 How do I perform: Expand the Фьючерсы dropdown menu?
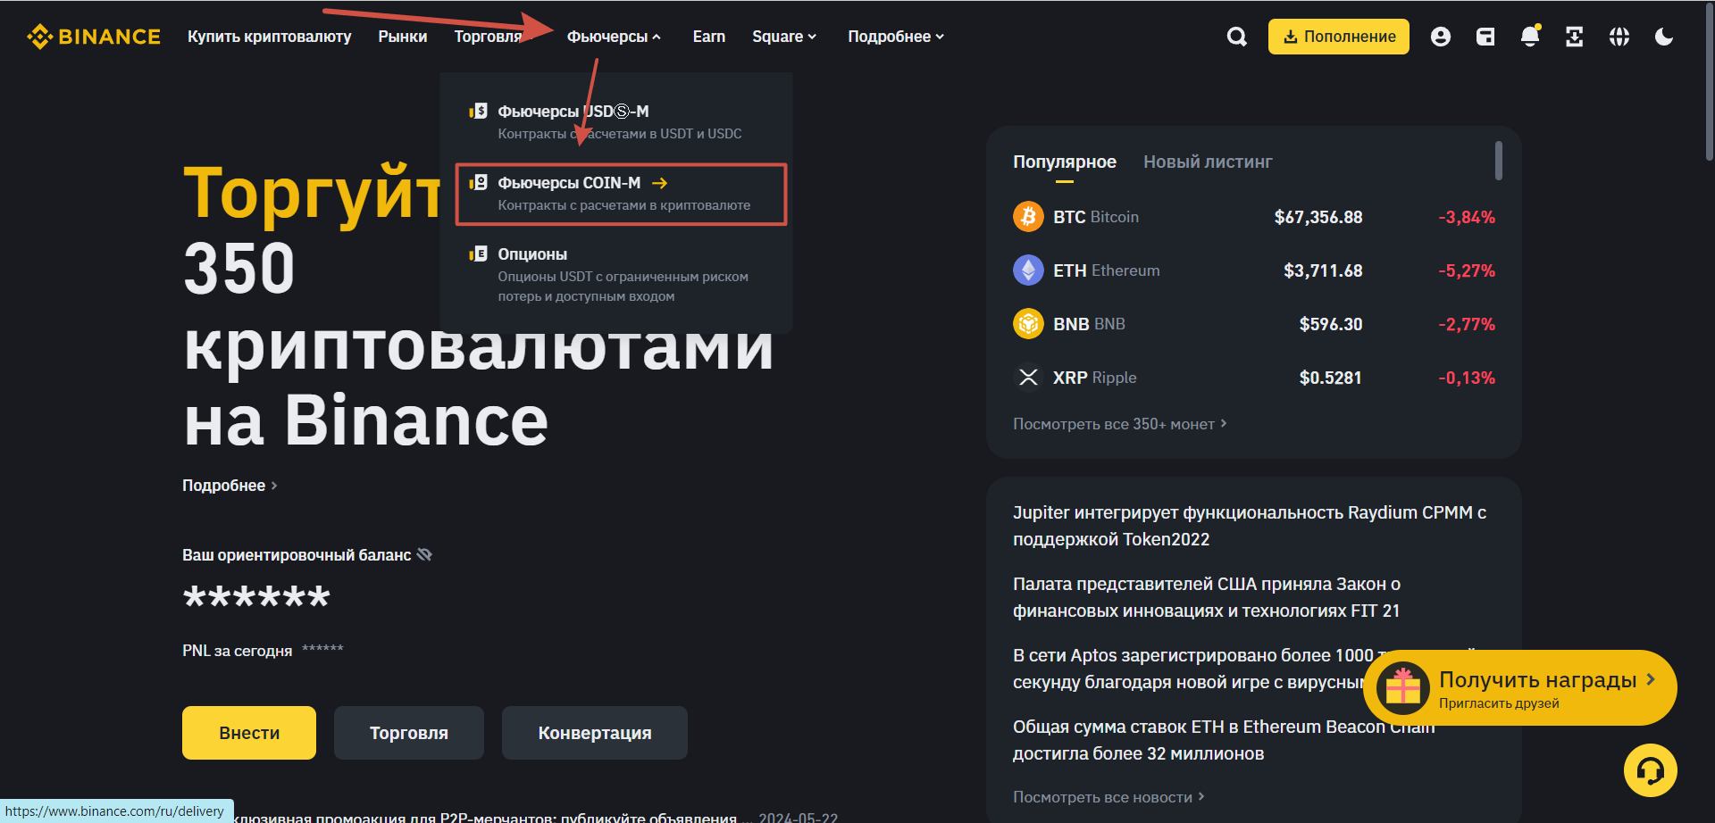click(x=614, y=37)
